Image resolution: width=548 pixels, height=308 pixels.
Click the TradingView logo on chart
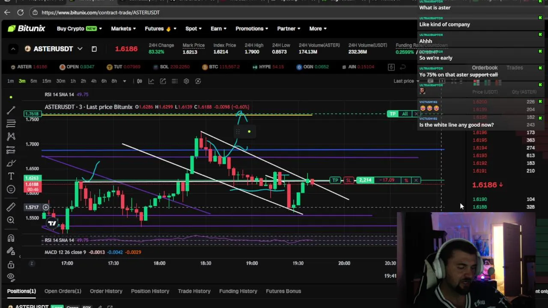pyautogui.click(x=52, y=223)
